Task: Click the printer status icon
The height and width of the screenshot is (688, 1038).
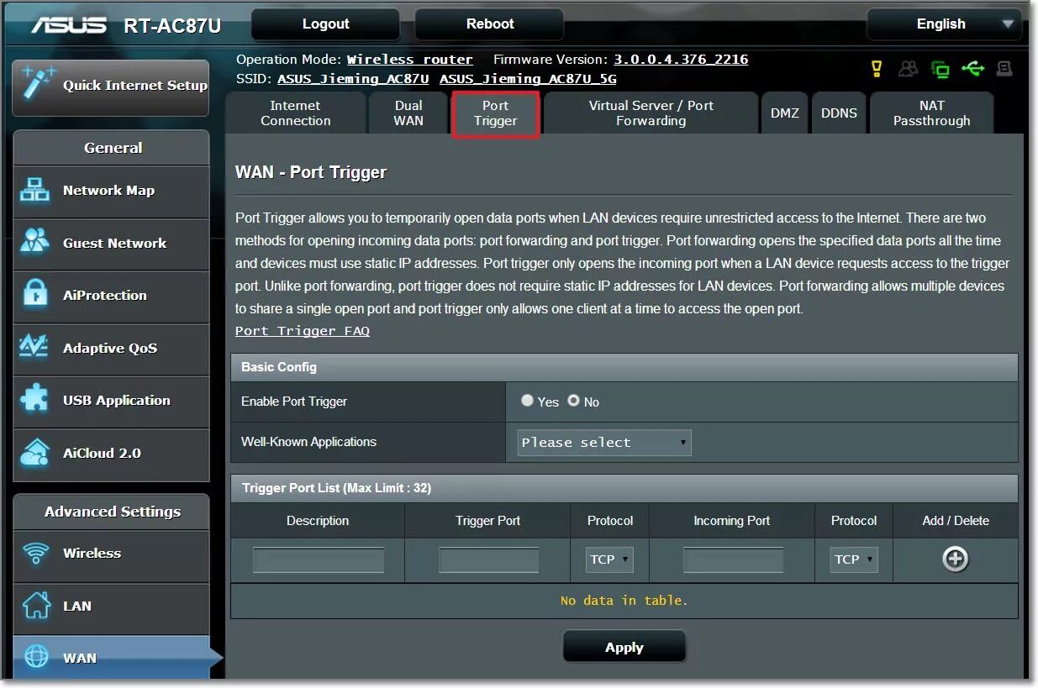Action: [1004, 69]
